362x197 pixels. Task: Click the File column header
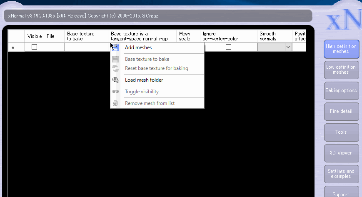pos(54,36)
